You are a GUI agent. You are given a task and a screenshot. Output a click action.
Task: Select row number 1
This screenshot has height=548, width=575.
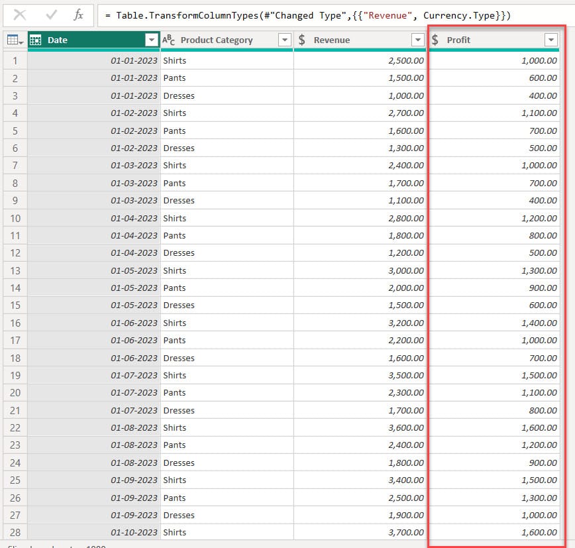pos(15,60)
